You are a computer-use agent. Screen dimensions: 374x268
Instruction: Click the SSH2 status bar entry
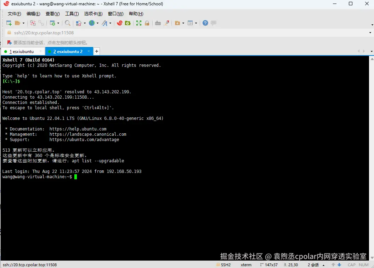(x=223, y=265)
